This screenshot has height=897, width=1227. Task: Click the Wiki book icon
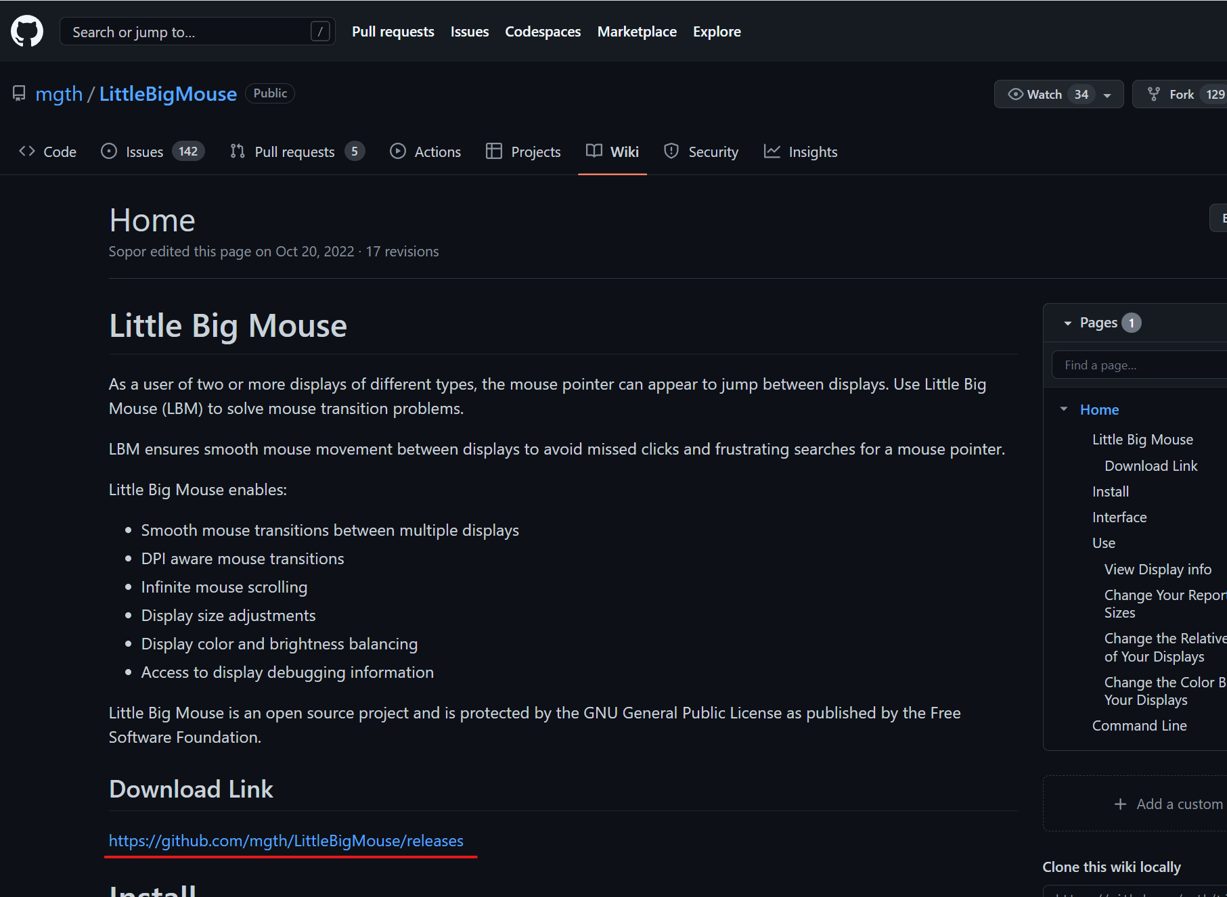tap(594, 151)
